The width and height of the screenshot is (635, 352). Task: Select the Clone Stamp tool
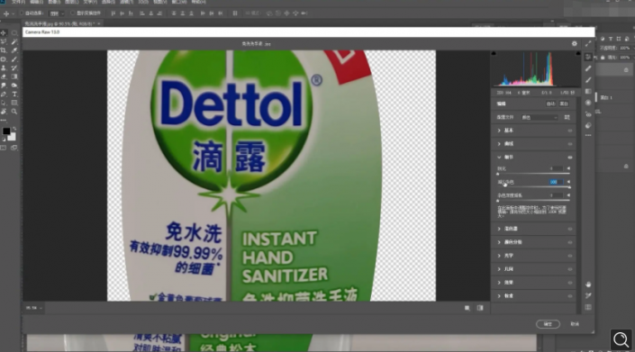click(4, 68)
